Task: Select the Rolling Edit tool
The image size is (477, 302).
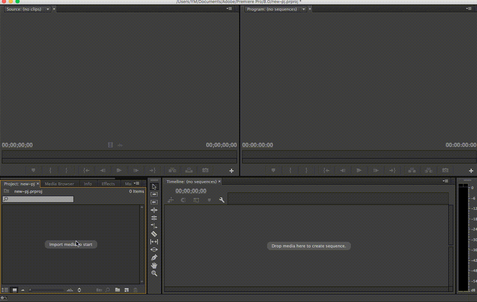Action: click(x=154, y=218)
